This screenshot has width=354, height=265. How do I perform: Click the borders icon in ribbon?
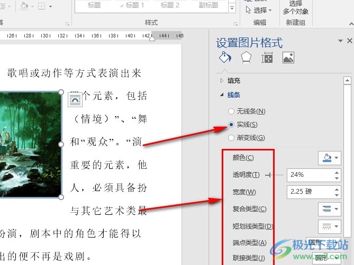coord(42,6)
